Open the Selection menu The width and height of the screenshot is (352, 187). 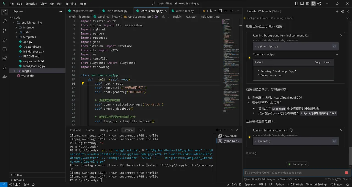31,4
